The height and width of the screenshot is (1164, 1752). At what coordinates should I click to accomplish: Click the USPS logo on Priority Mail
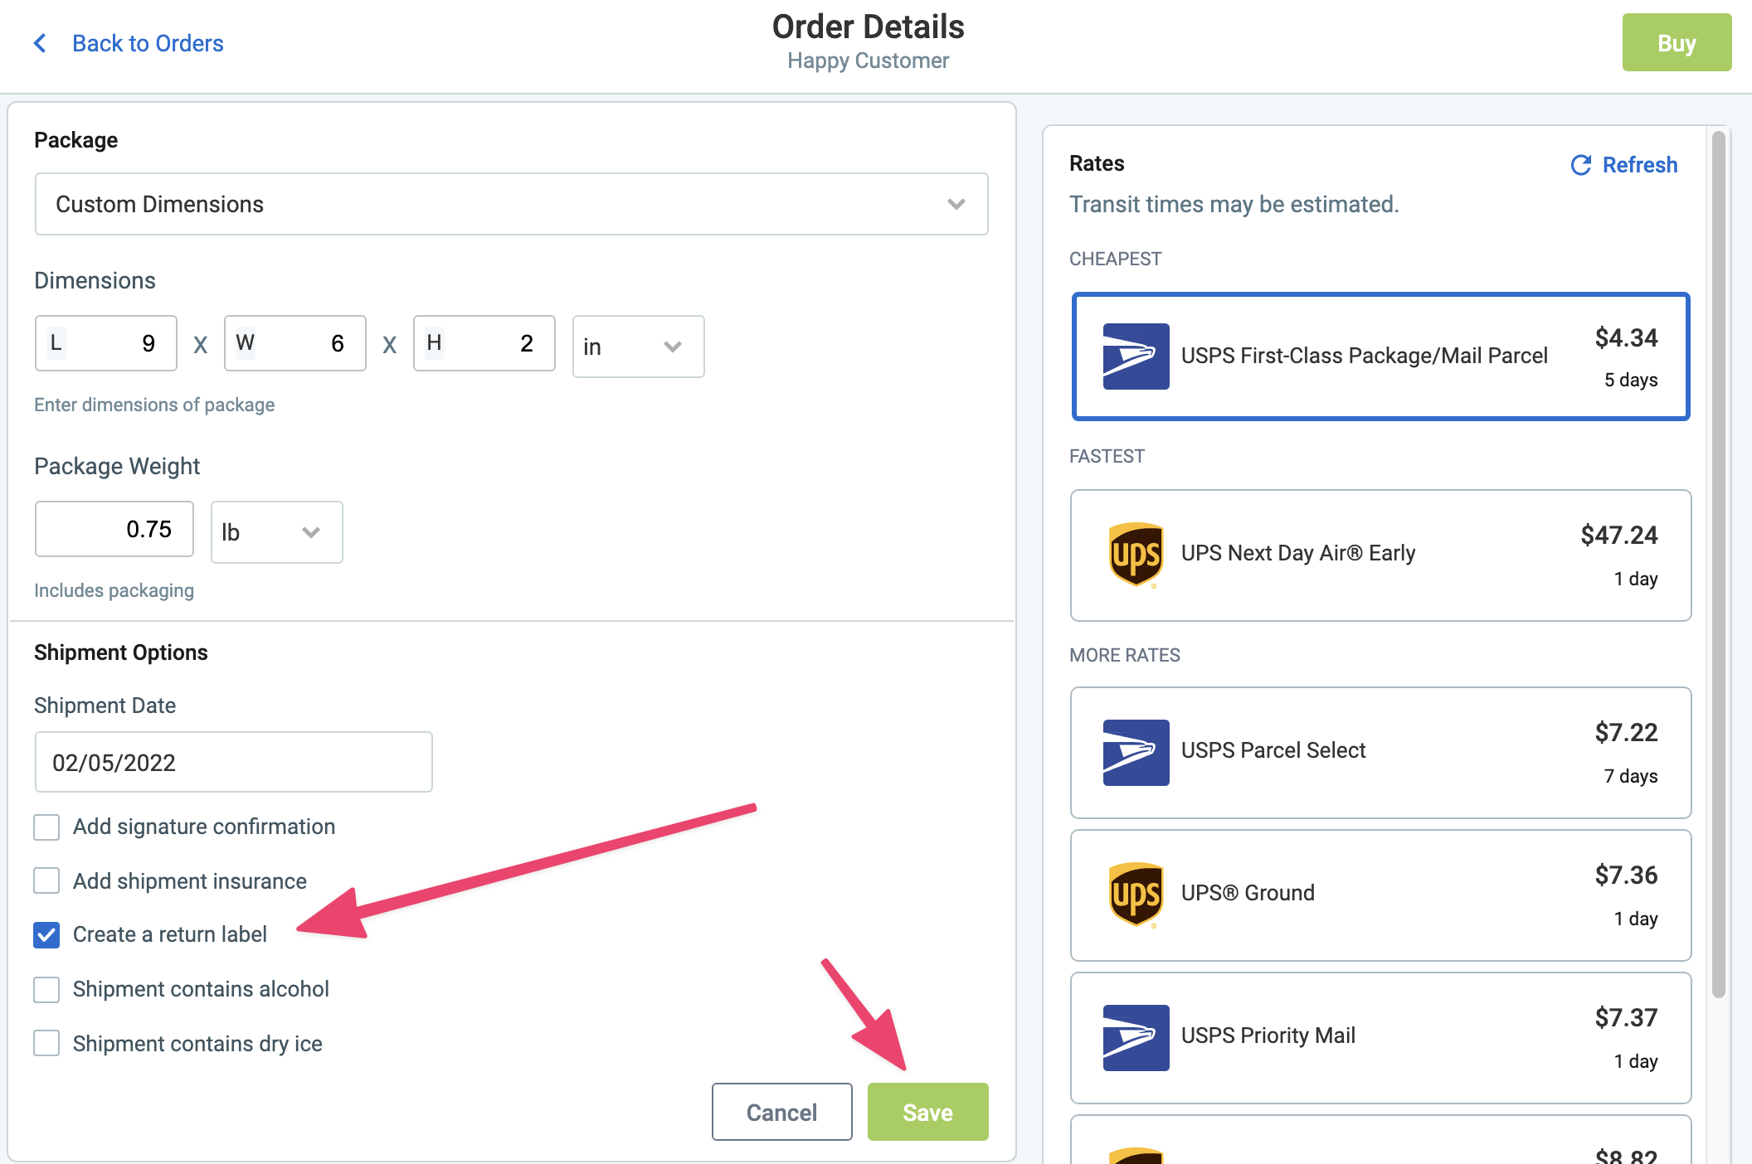point(1136,1038)
